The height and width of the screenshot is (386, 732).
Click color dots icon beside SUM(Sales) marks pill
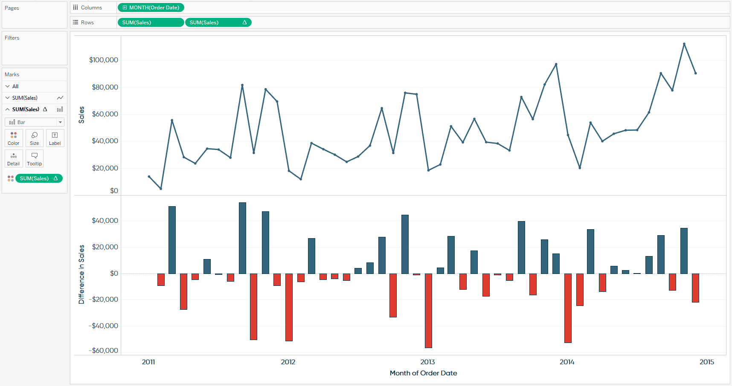(11, 179)
